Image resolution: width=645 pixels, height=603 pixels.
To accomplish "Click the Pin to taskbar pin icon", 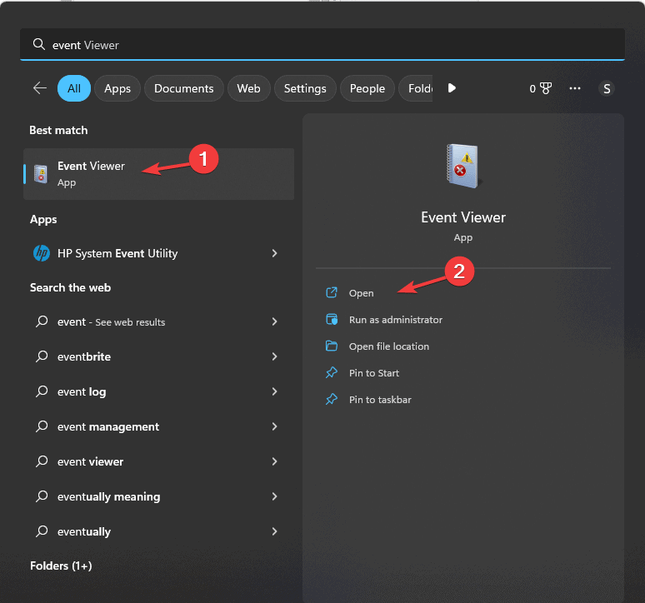I will tap(332, 400).
